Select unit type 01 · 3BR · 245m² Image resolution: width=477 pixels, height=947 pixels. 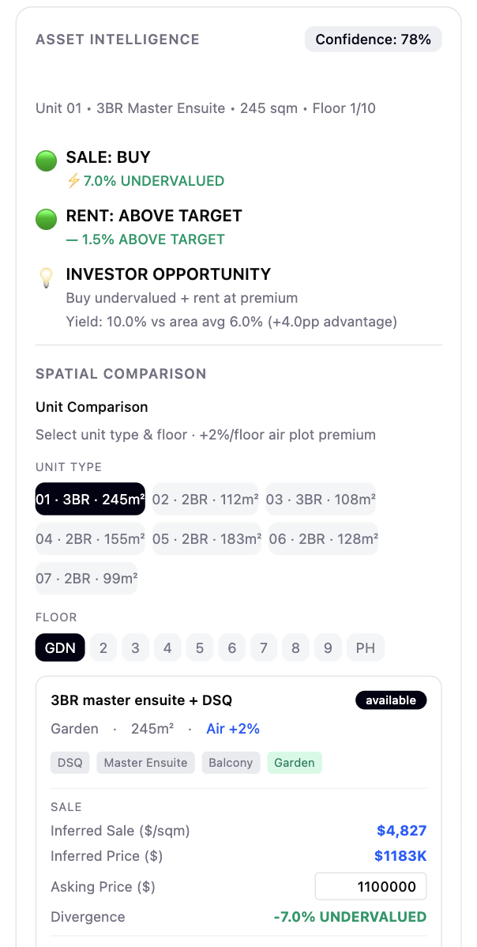pos(90,499)
